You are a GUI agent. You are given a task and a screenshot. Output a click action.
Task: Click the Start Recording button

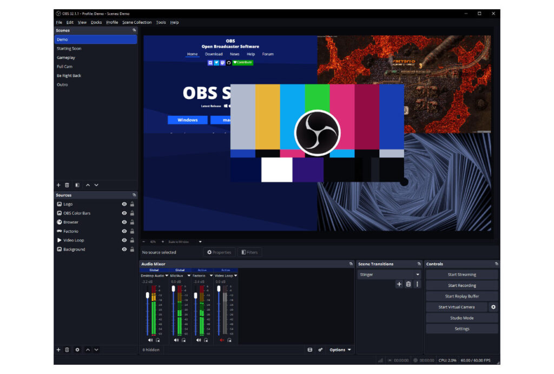(x=462, y=285)
